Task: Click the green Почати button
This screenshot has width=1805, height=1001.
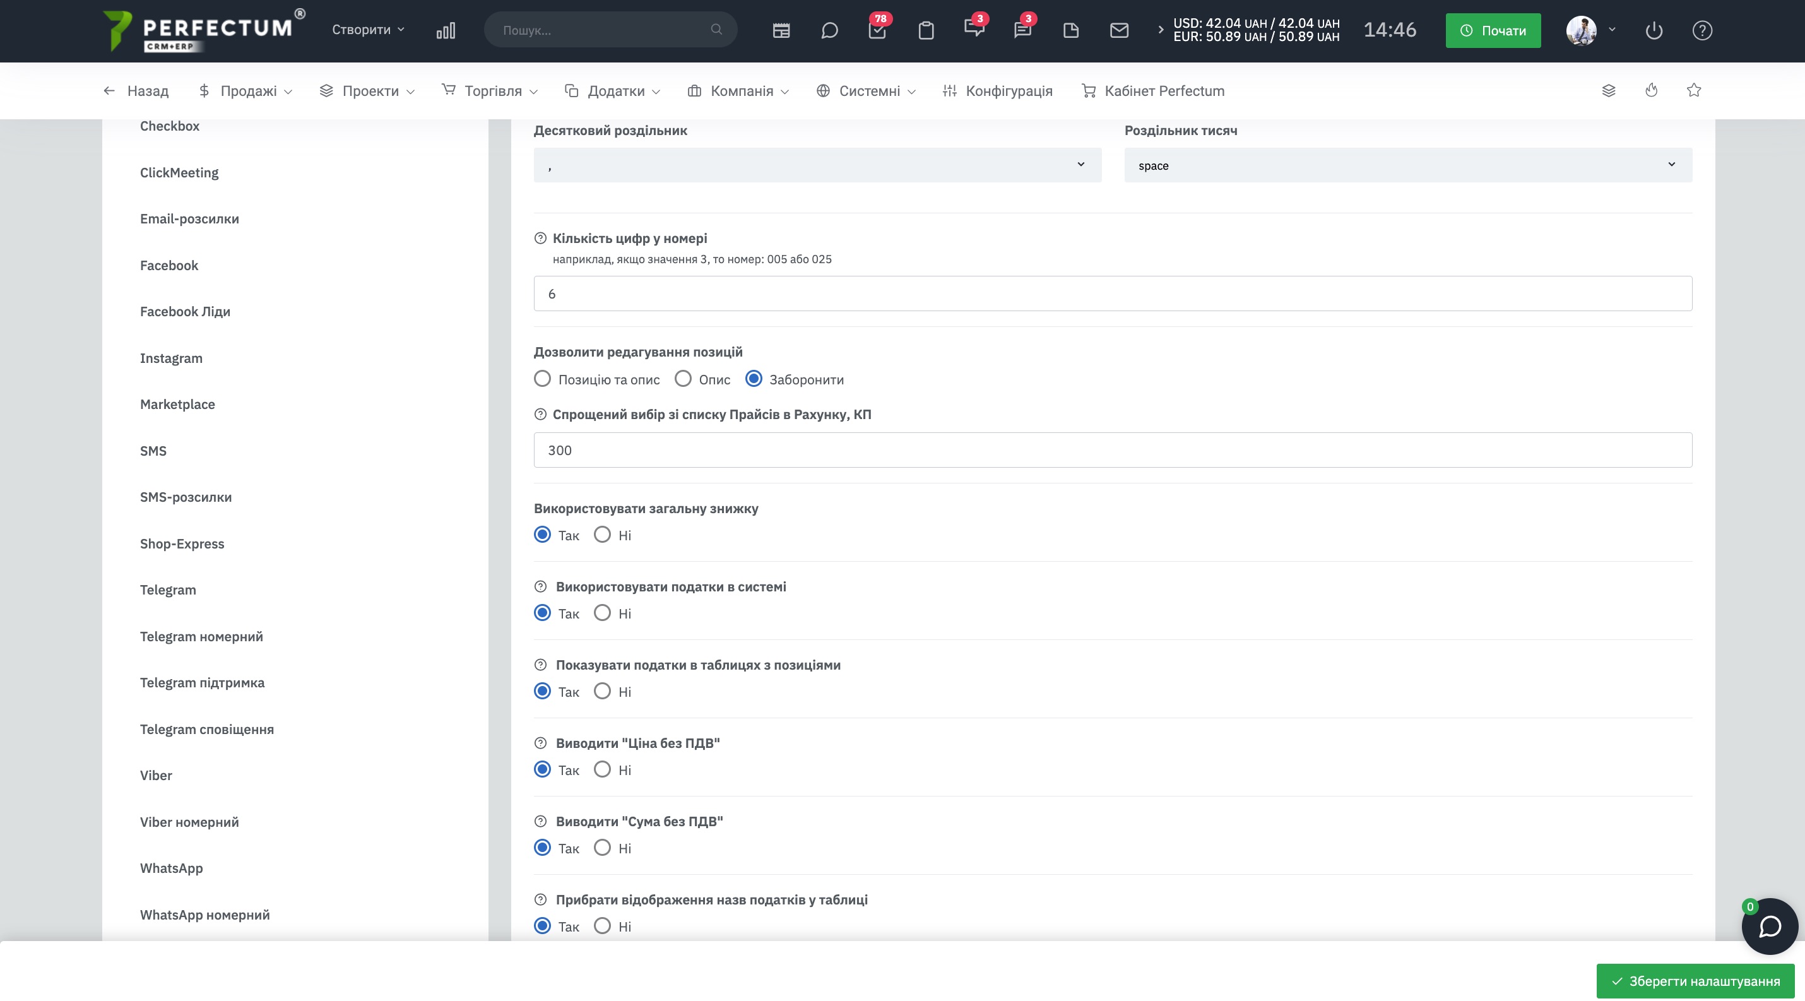Action: point(1493,30)
